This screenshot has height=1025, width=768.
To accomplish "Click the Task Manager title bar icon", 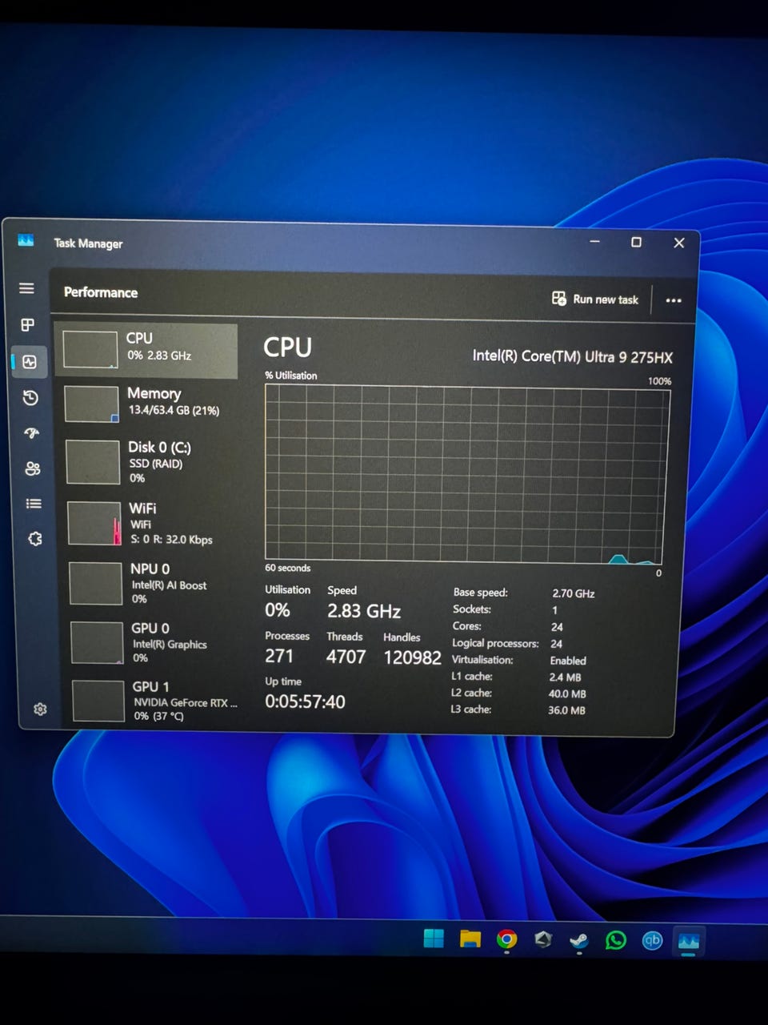I will coord(26,240).
